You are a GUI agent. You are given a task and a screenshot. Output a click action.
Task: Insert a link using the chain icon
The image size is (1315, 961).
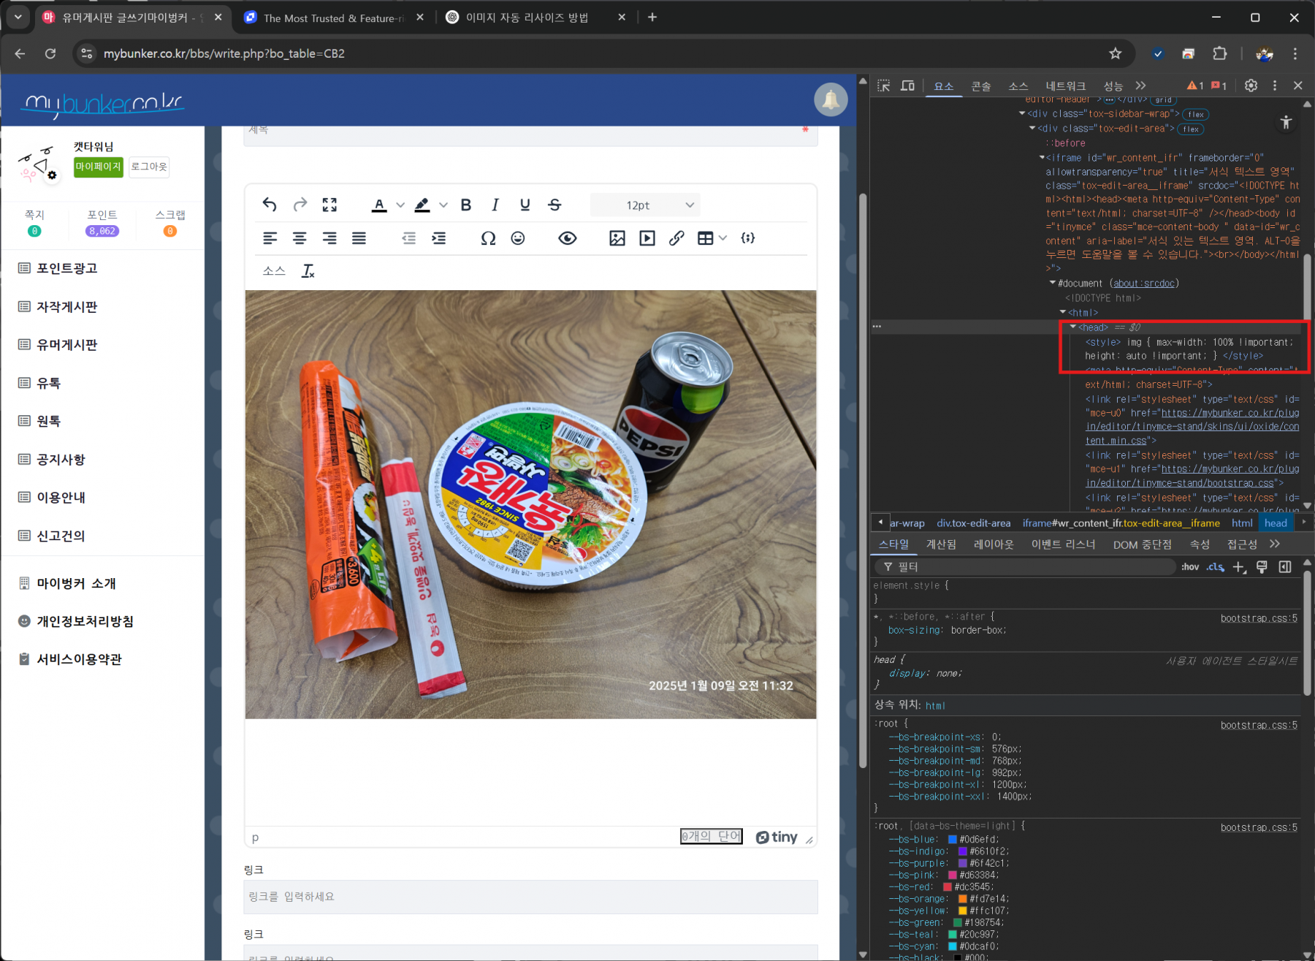[676, 238]
